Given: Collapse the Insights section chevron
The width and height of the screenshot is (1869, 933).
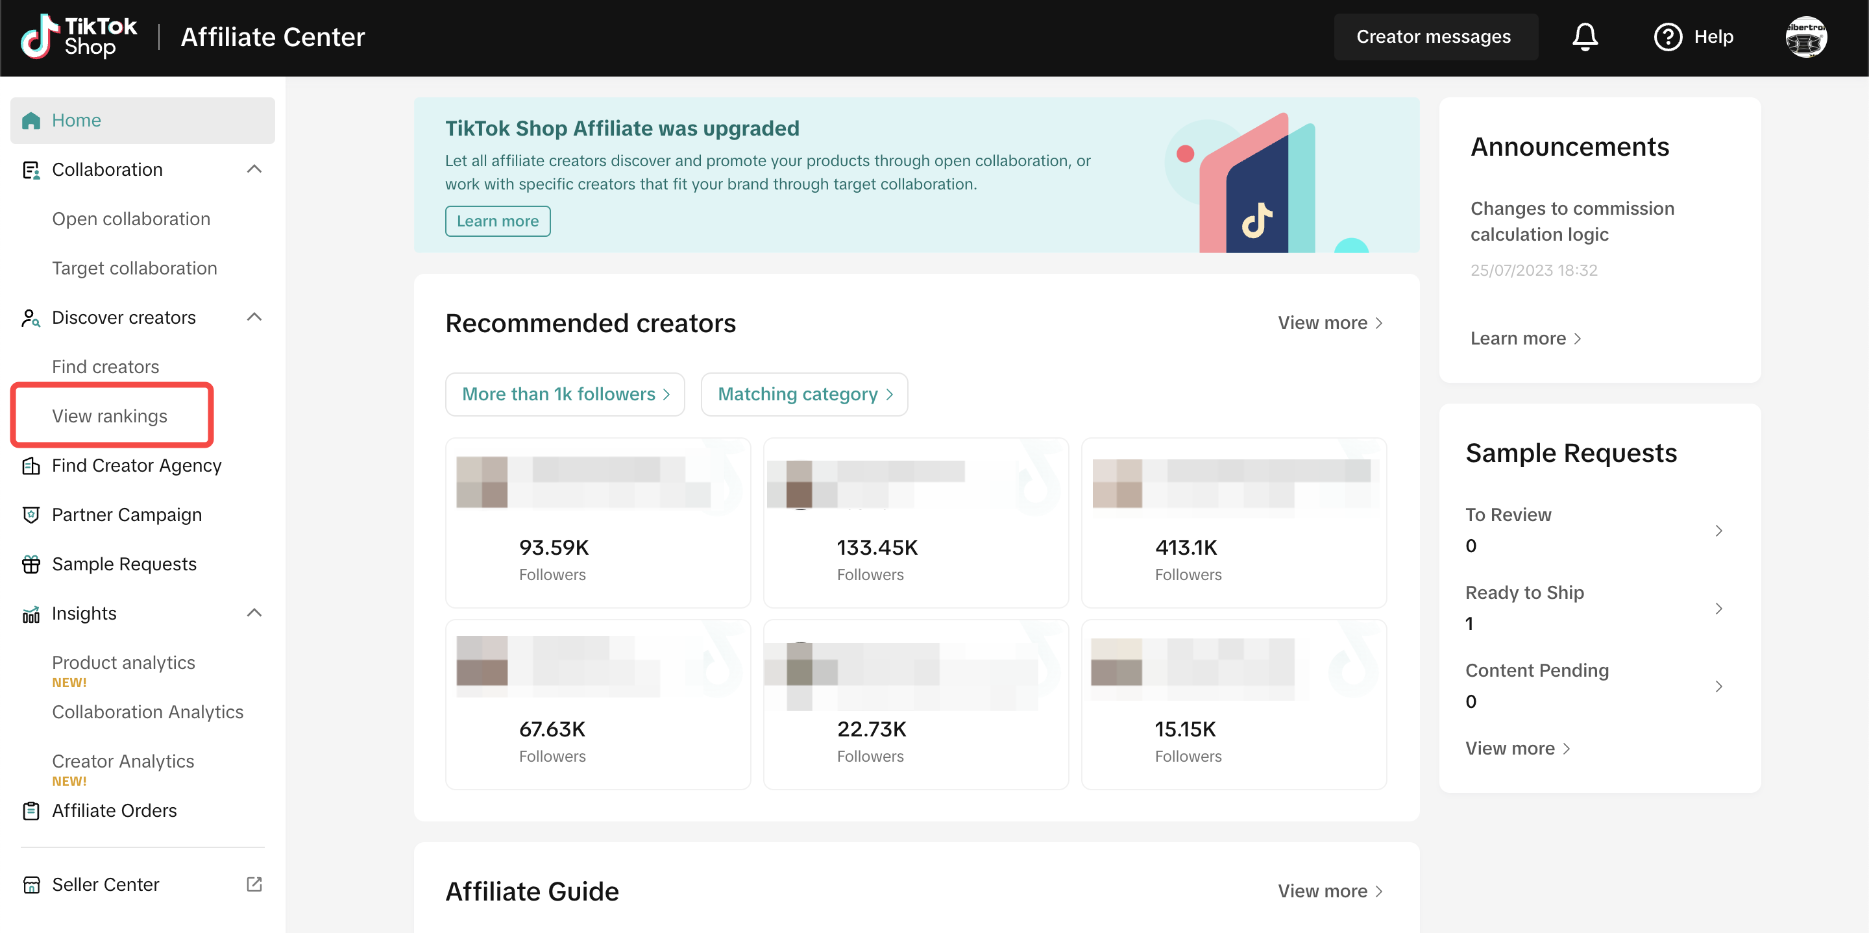Looking at the screenshot, I should point(254,613).
